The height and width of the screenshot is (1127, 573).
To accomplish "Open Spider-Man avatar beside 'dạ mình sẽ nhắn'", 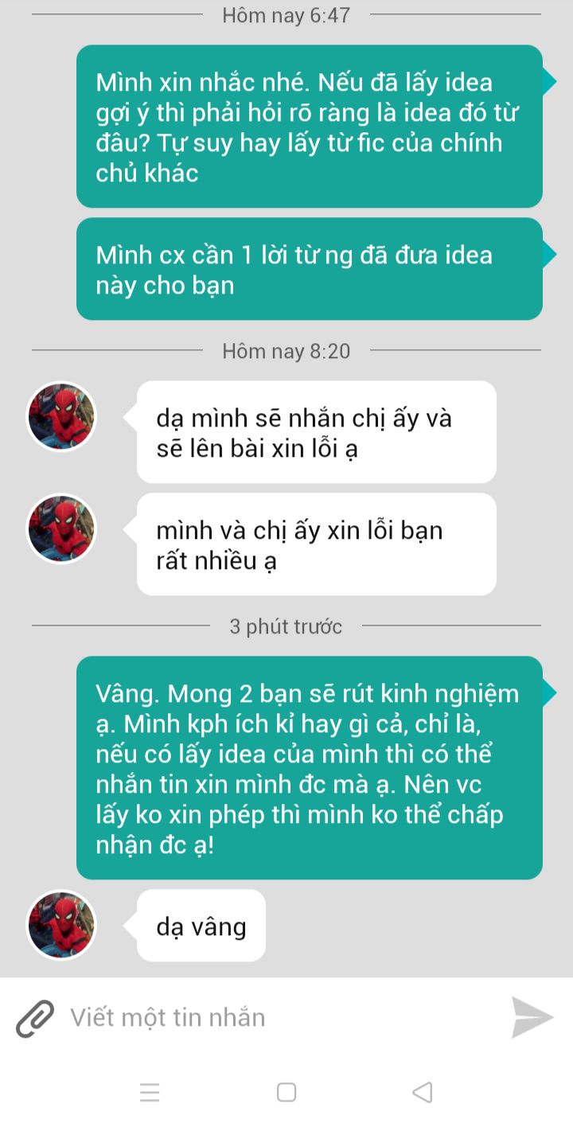I will point(61,417).
